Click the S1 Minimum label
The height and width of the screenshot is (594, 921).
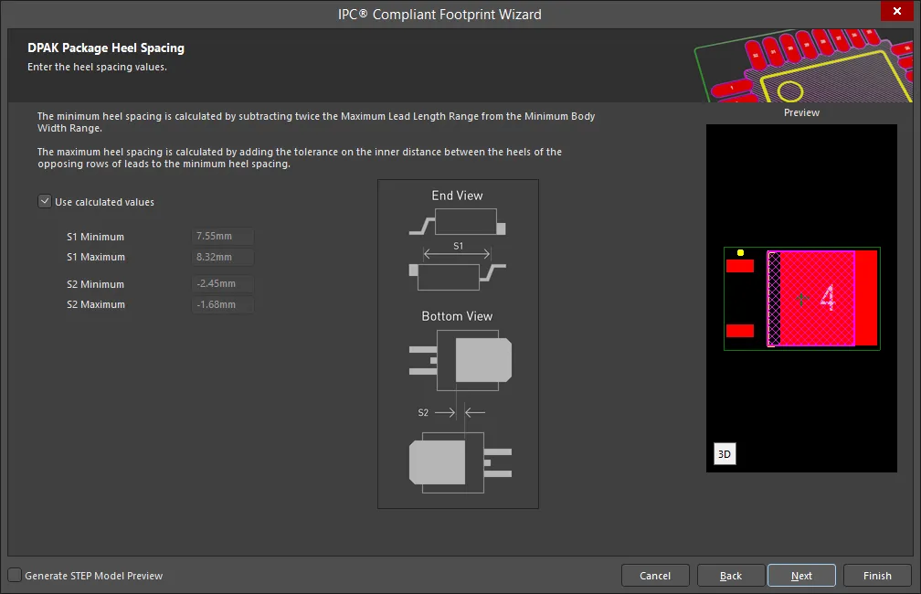95,237
